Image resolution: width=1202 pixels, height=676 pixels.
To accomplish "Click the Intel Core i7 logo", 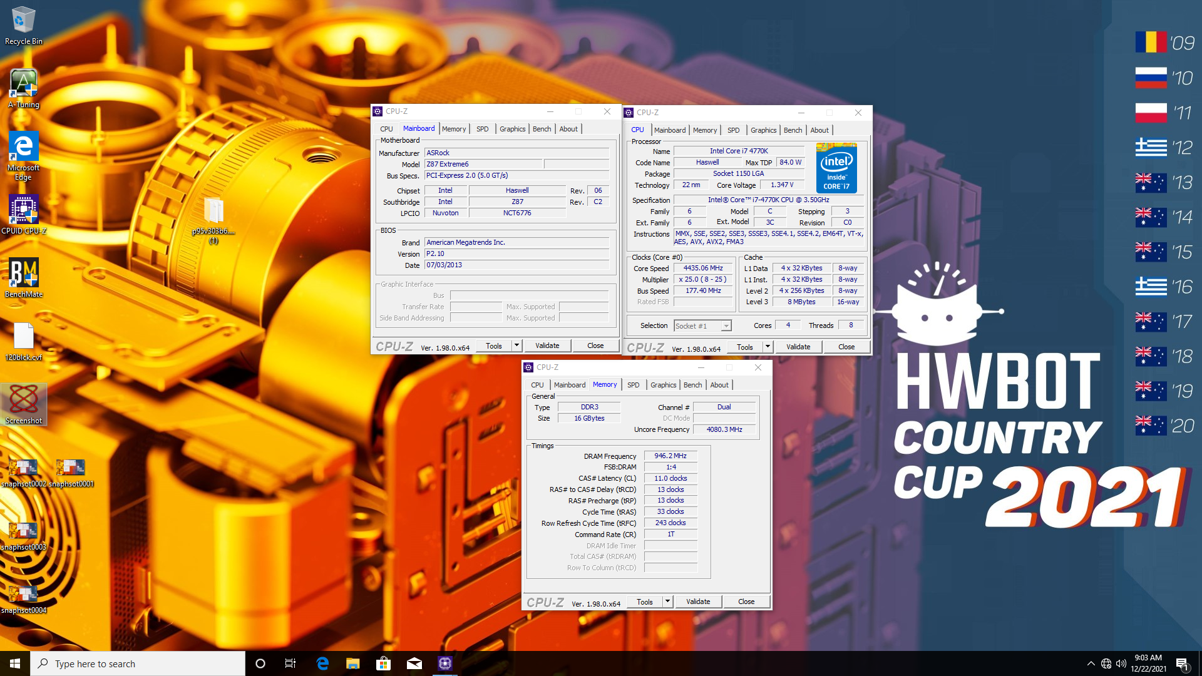I will pos(836,168).
